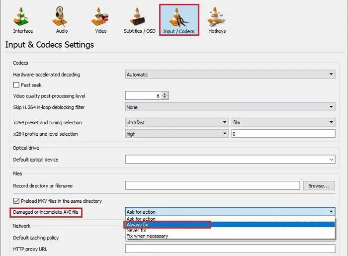348x256 pixels.
Task: Open the x264 profile high dropdown
Action: [x=177, y=134]
